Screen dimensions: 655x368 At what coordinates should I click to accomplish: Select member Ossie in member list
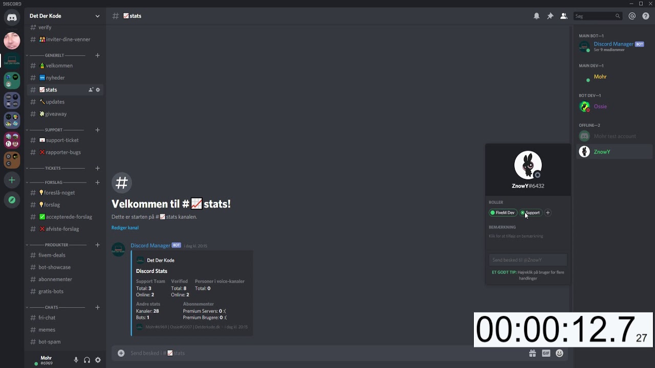pyautogui.click(x=615, y=106)
